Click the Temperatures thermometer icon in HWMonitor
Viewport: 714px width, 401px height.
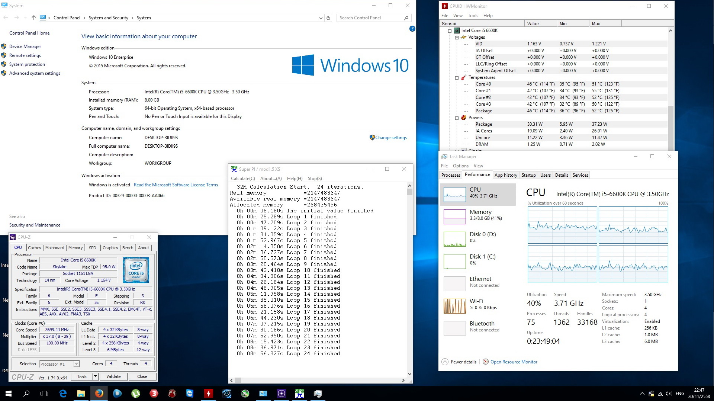(x=464, y=77)
